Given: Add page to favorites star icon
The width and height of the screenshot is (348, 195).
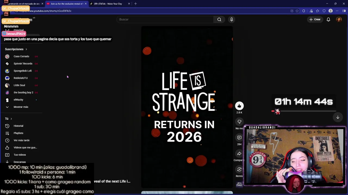Looking at the screenshot, I should [x=297, y=11].
